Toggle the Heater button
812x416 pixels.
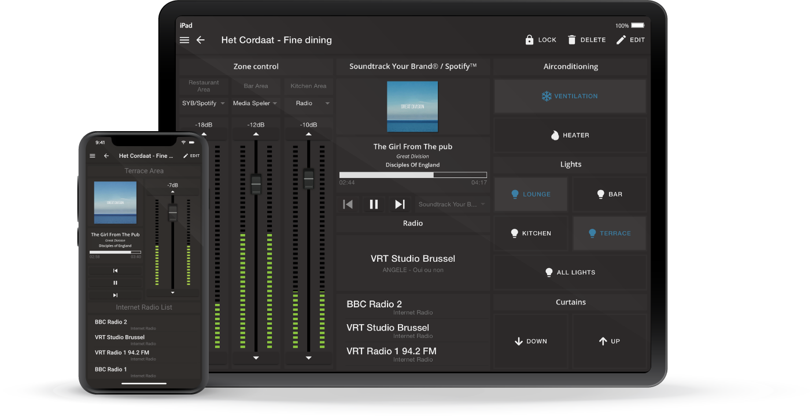570,135
